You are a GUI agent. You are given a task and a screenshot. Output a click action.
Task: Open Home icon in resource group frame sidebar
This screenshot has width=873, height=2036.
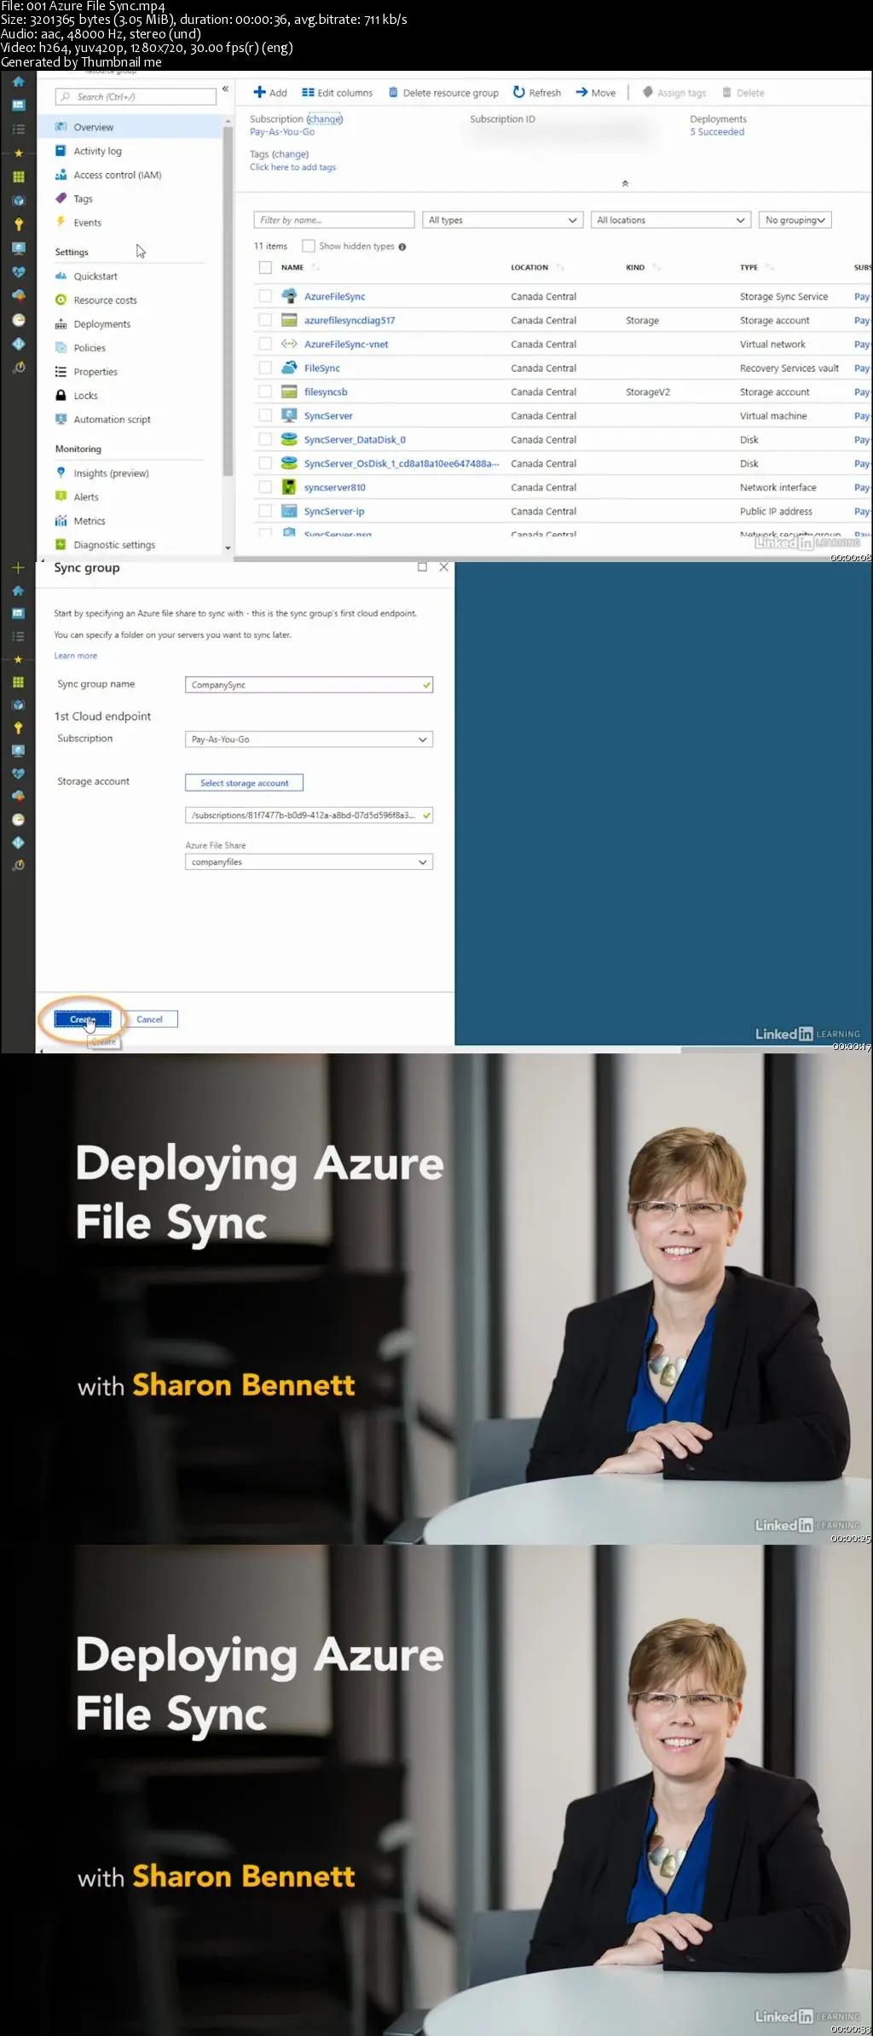coord(18,82)
